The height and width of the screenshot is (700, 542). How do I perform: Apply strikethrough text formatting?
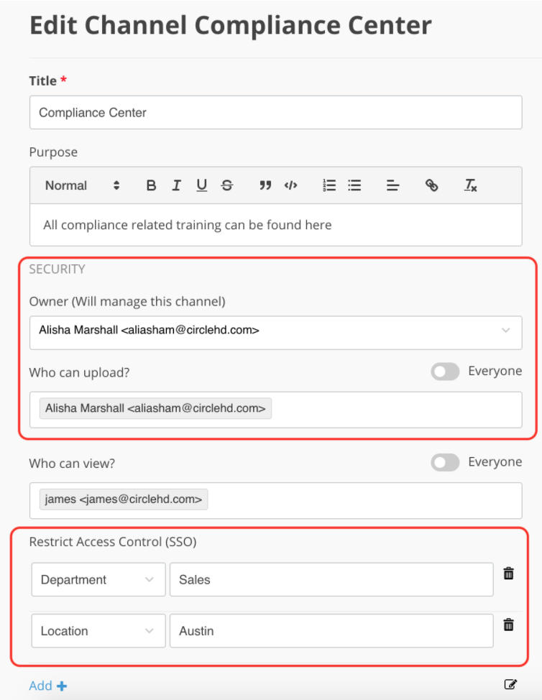(227, 185)
